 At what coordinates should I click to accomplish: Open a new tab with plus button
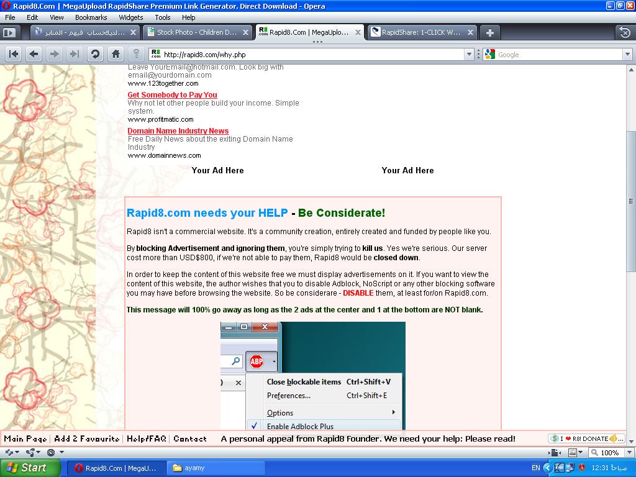[x=490, y=33]
